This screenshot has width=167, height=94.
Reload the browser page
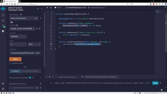tap(12, 4)
